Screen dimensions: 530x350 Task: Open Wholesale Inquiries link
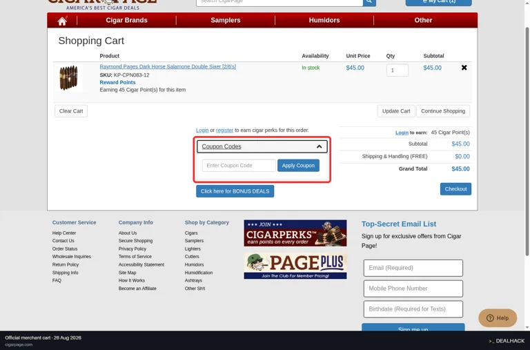coord(72,257)
